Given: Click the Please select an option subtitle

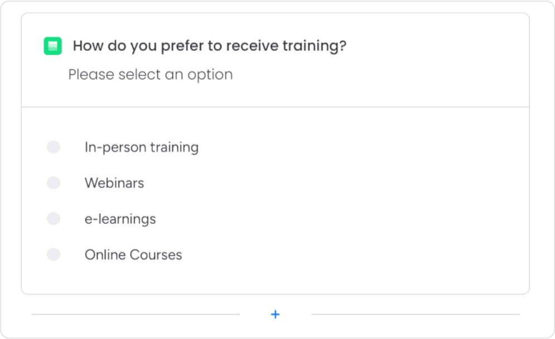Looking at the screenshot, I should (150, 74).
